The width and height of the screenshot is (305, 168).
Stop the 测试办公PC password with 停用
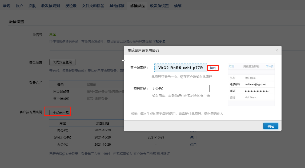[194, 137]
